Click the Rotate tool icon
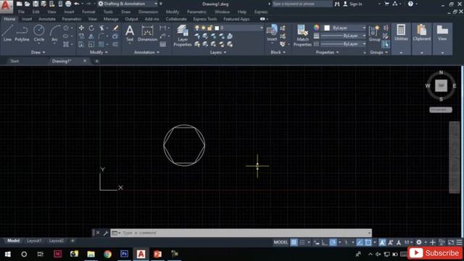The image size is (464, 261). pos(91,28)
